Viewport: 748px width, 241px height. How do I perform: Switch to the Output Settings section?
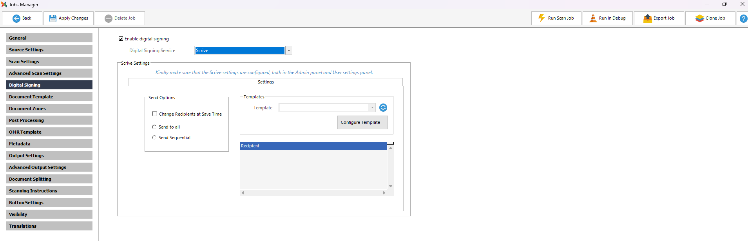point(49,156)
